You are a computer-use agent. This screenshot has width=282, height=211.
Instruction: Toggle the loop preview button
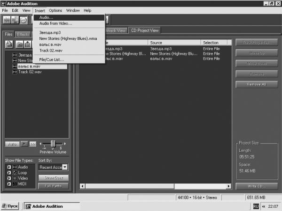(x=32, y=144)
